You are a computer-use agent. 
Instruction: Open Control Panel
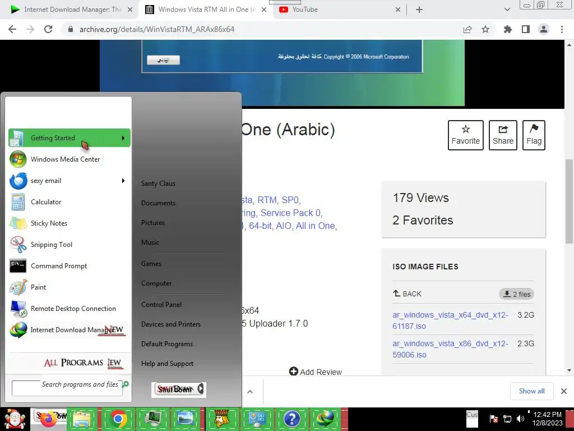click(x=161, y=305)
